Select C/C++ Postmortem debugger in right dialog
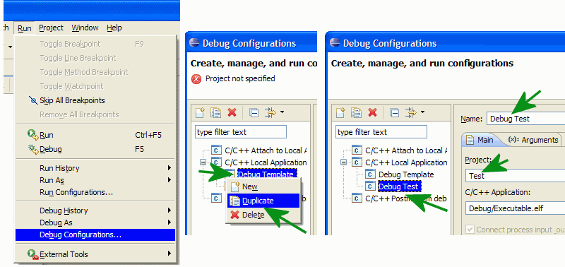The width and height of the screenshot is (565, 267). pyautogui.click(x=405, y=198)
